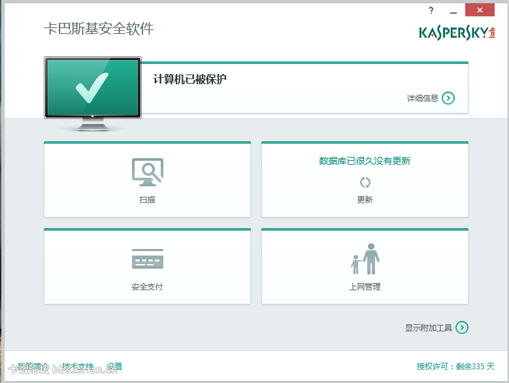The image size is (509, 383).
Task: Click the green checkmark protected monitor image
Action: click(93, 93)
